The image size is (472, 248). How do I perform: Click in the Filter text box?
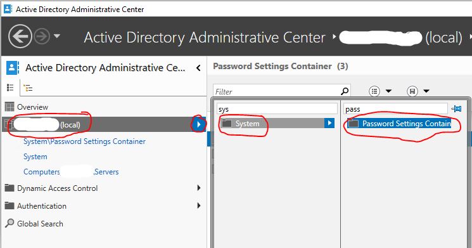(276, 91)
